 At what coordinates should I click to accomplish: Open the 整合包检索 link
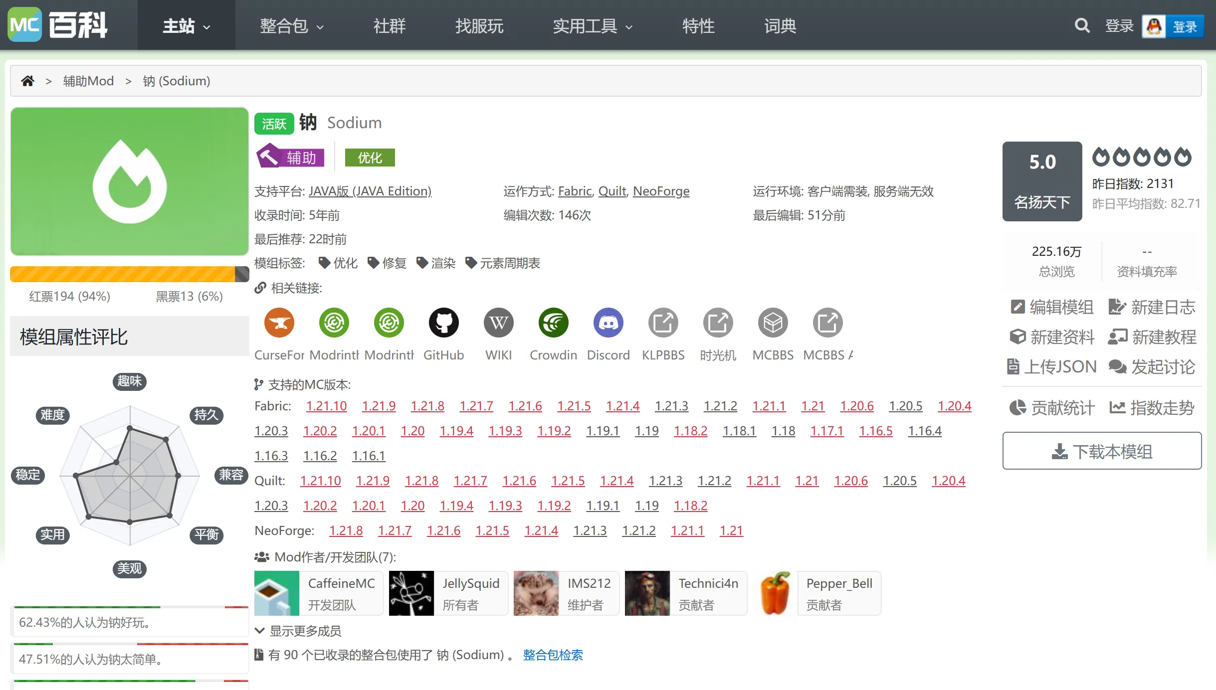point(553,655)
